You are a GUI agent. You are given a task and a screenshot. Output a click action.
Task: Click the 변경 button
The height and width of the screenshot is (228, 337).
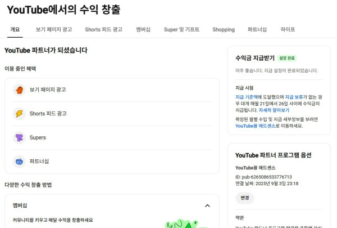(244, 198)
